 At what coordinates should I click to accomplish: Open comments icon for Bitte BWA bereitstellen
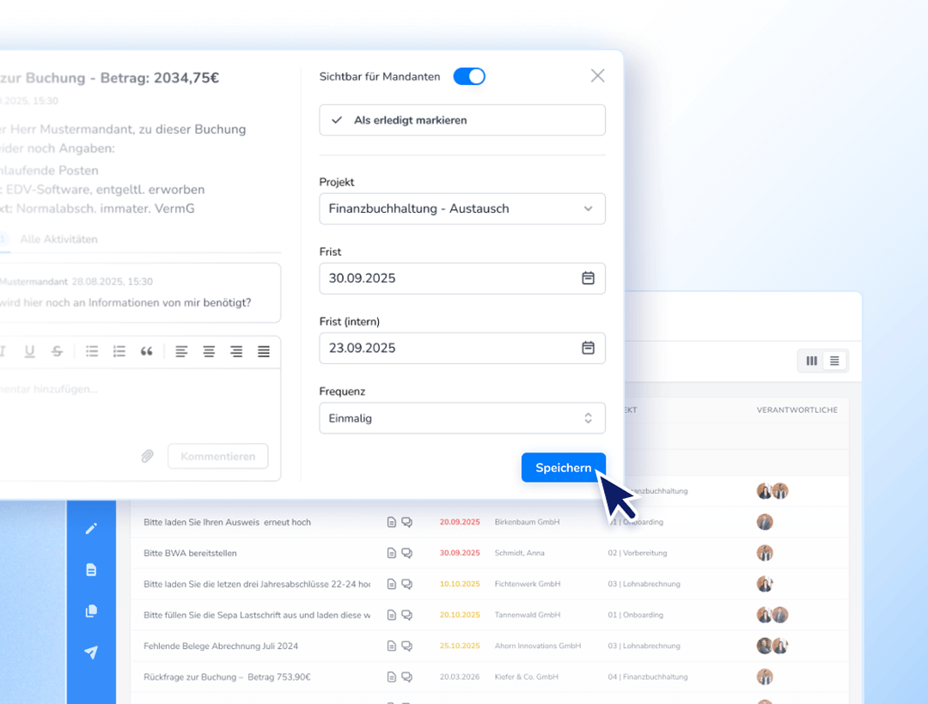click(x=407, y=553)
